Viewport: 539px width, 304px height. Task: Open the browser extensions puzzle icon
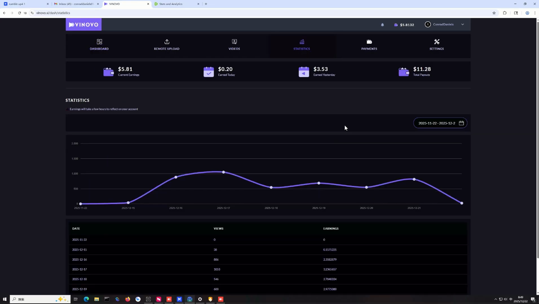click(x=505, y=13)
